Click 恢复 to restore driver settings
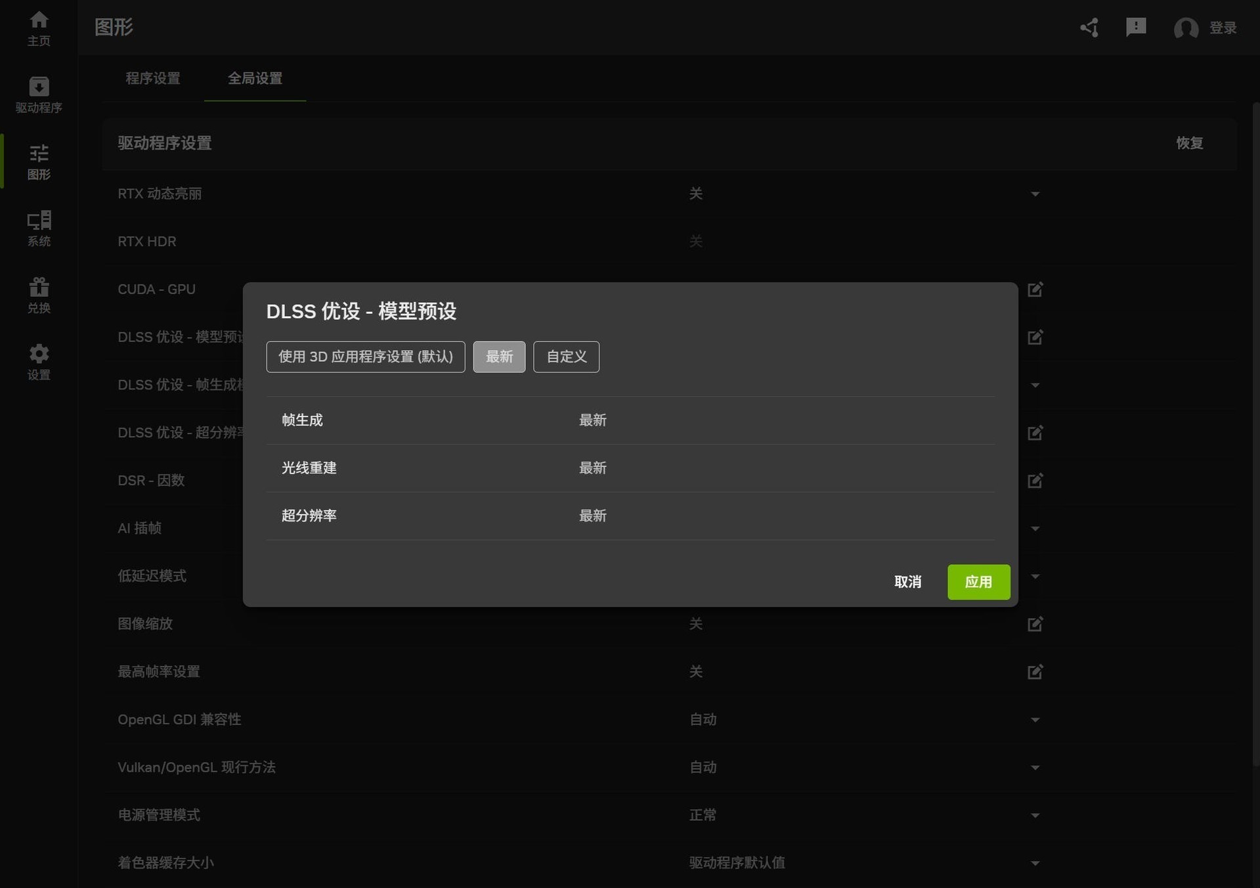This screenshot has height=888, width=1260. coord(1190,143)
